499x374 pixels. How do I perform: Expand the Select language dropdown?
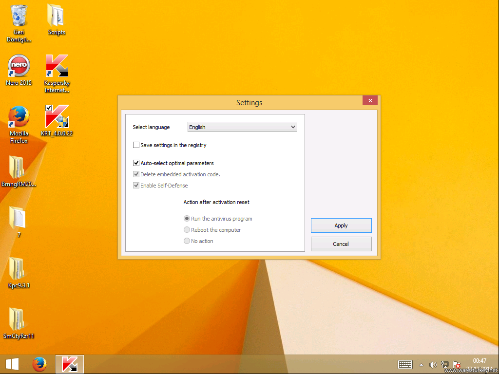pos(242,127)
